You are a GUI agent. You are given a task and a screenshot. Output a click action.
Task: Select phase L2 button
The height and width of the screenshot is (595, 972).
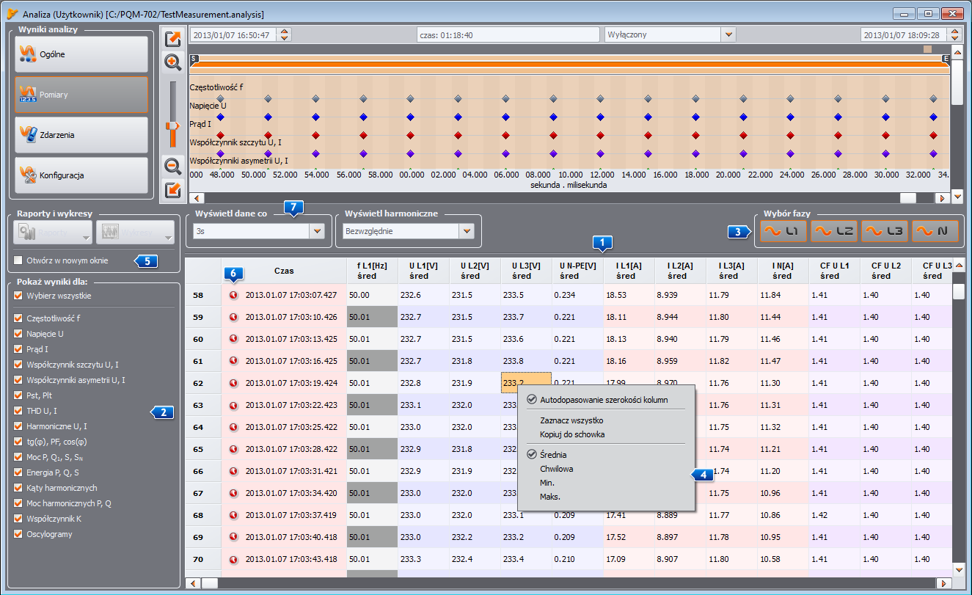coord(834,231)
